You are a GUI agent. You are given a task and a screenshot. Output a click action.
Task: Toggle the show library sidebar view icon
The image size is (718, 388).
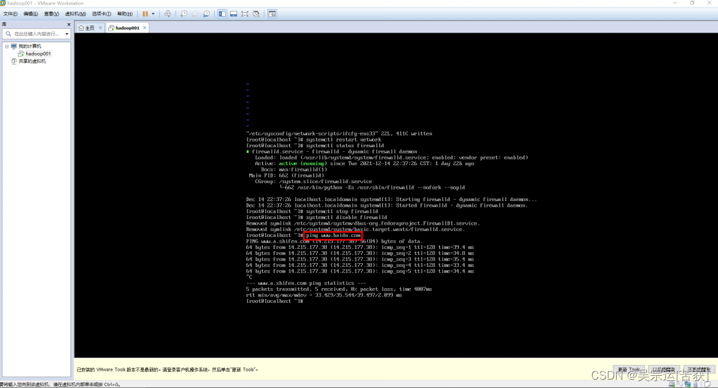click(x=222, y=13)
